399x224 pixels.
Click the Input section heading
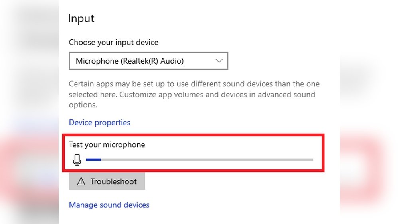coord(81,19)
